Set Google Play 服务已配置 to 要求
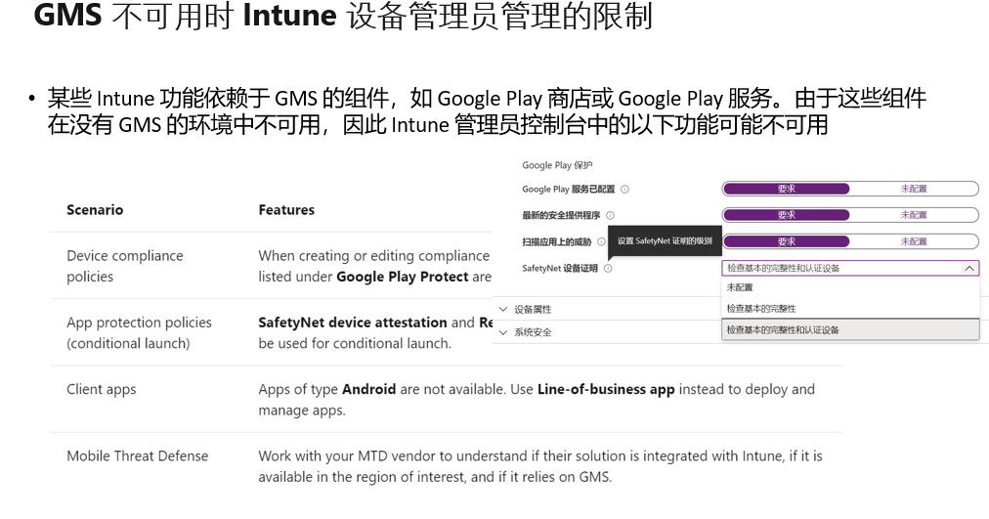 (786, 189)
